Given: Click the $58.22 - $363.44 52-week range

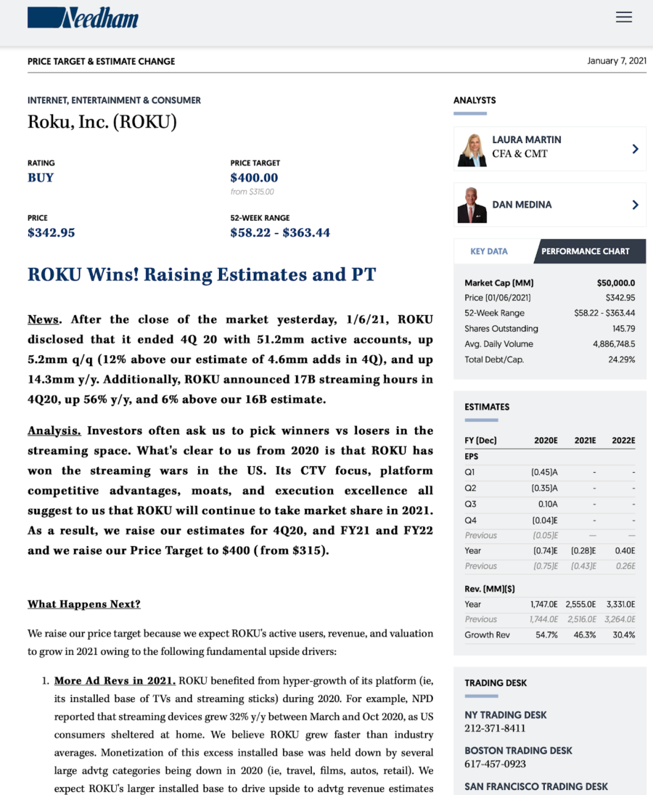Looking at the screenshot, I should (x=280, y=233).
